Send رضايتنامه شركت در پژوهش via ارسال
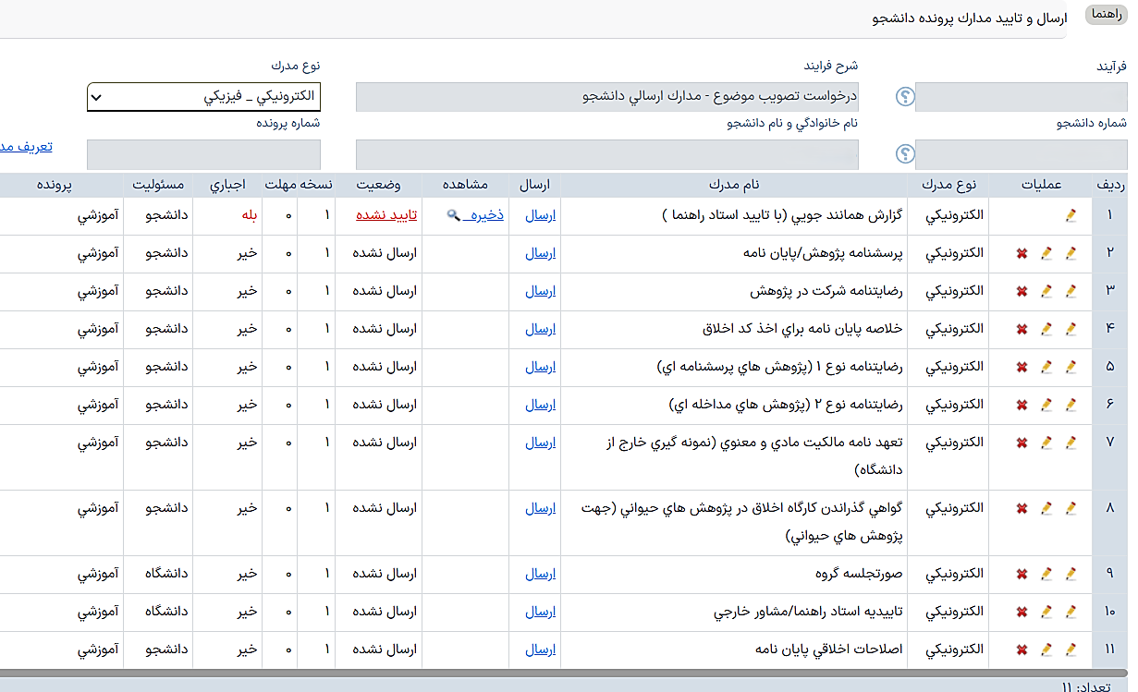 (541, 291)
